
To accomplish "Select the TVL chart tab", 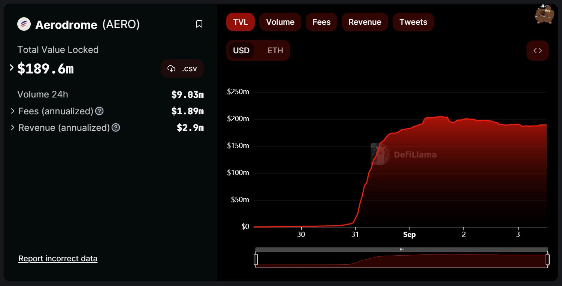I will pyautogui.click(x=241, y=22).
